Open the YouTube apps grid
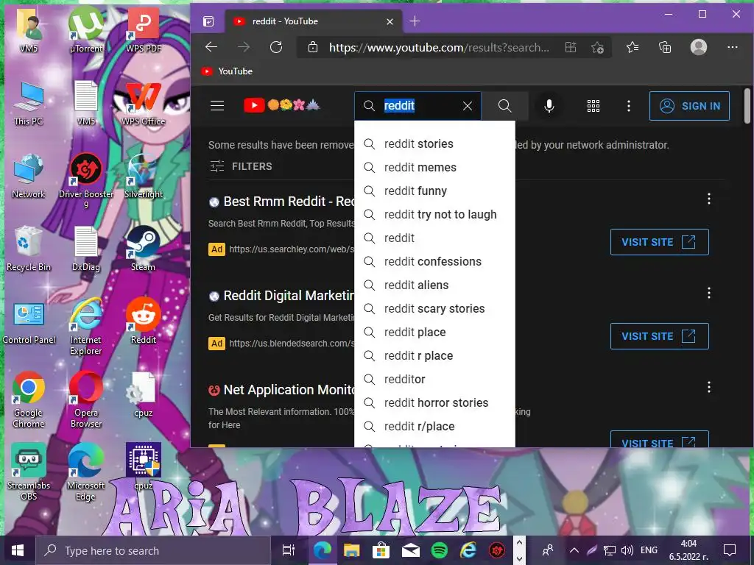Viewport: 754px width, 565px height. click(593, 106)
